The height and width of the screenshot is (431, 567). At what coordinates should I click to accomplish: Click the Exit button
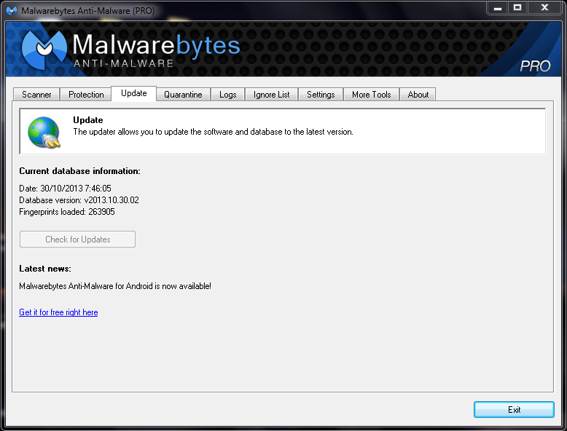514,410
